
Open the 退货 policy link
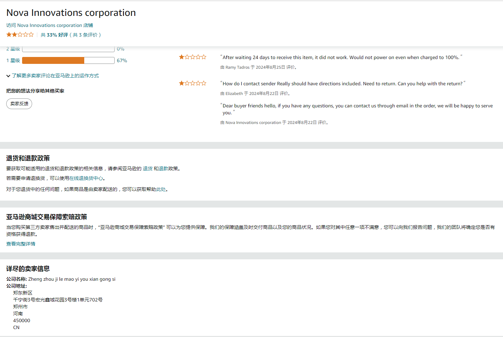coord(147,168)
